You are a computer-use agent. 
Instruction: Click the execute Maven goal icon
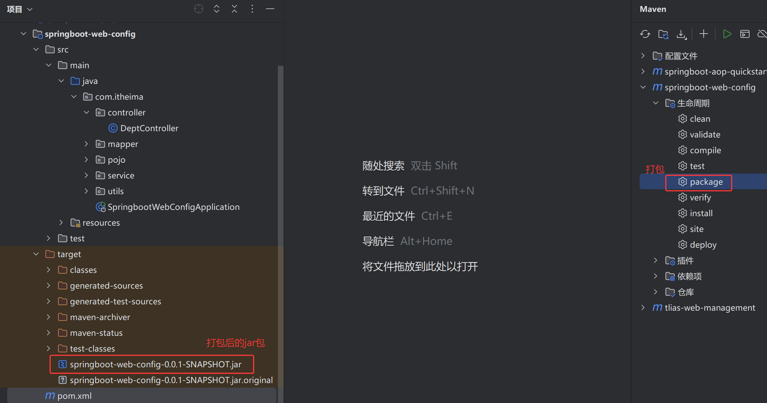click(x=745, y=34)
